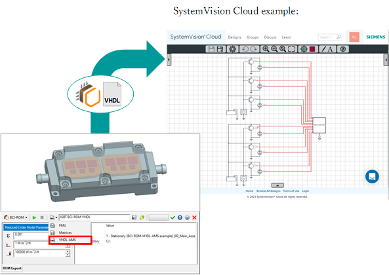Select Reduced Order Model Parameters header
The image size is (389, 275).
pyautogui.click(x=26, y=227)
